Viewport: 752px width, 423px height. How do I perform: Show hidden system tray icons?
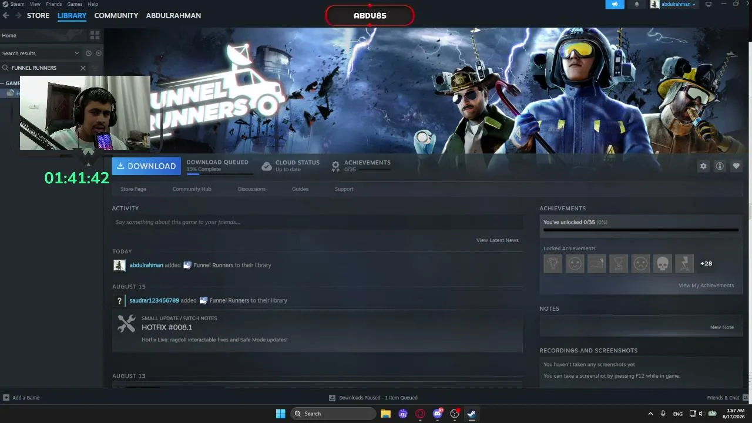(650, 414)
